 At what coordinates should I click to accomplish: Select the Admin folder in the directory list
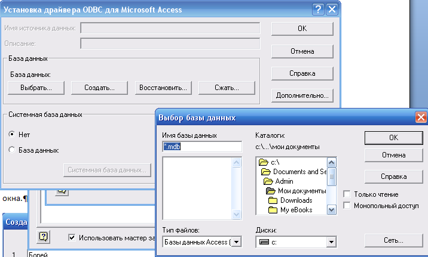[x=284, y=181]
